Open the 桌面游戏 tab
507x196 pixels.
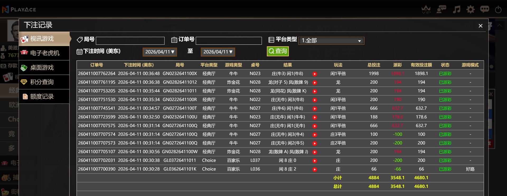[44, 68]
